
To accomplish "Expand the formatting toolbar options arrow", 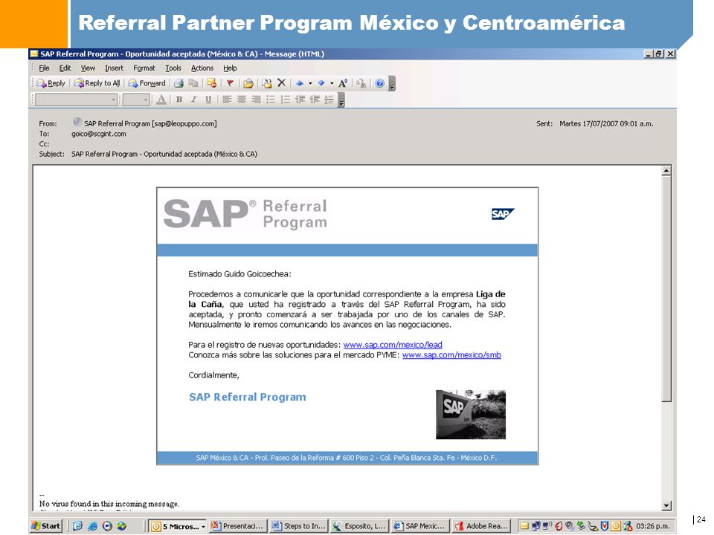I will pos(341,100).
